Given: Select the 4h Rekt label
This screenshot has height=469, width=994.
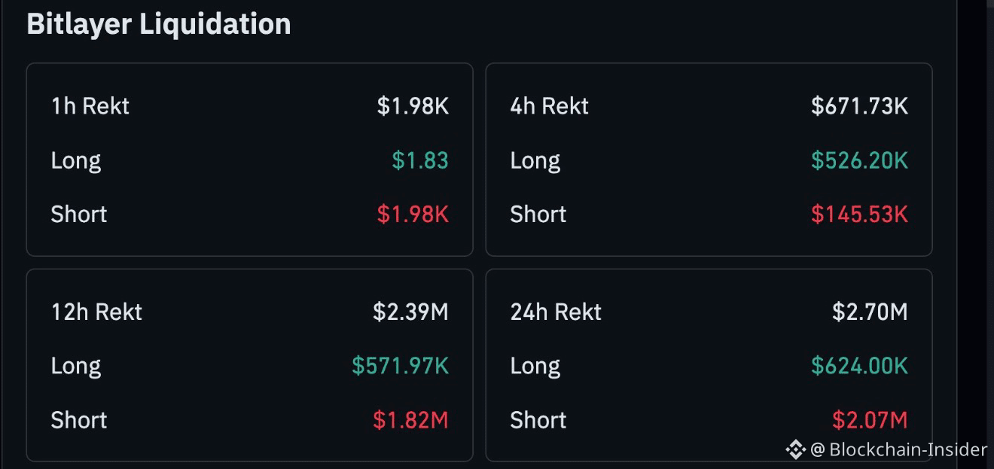Looking at the screenshot, I should 550,105.
